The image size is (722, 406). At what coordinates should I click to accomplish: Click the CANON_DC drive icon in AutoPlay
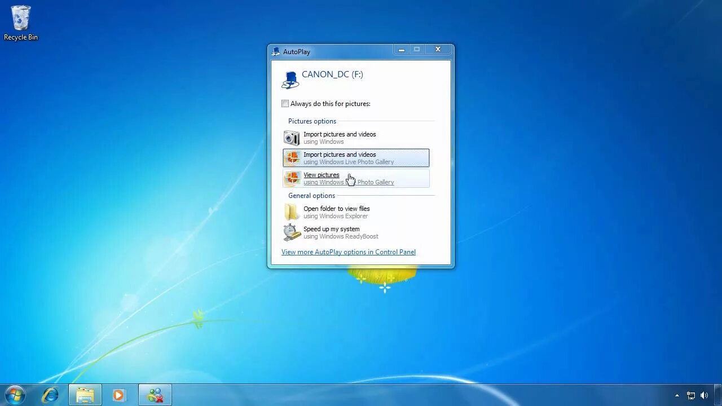[x=290, y=80]
